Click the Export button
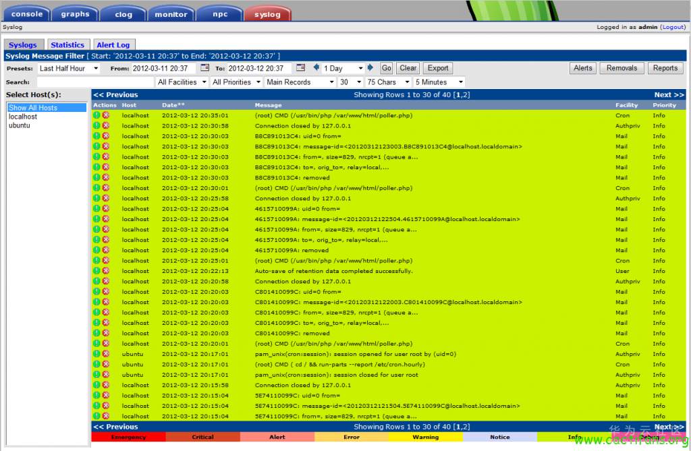Screen dimensions: 691x451 (x=437, y=68)
